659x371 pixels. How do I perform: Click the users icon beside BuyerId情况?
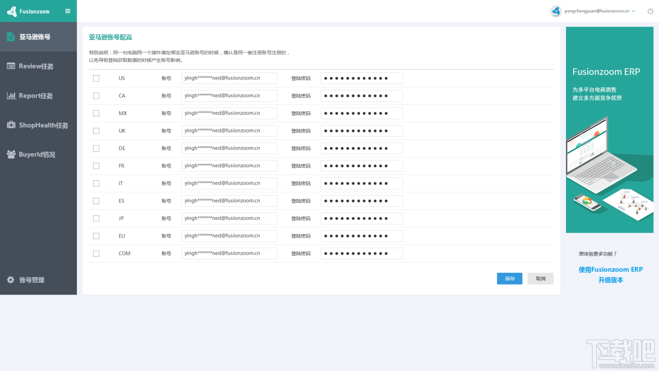tap(11, 154)
